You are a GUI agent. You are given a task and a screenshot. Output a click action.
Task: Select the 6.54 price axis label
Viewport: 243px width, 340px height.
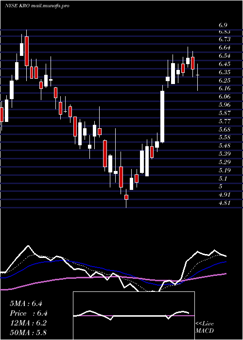[225, 56]
